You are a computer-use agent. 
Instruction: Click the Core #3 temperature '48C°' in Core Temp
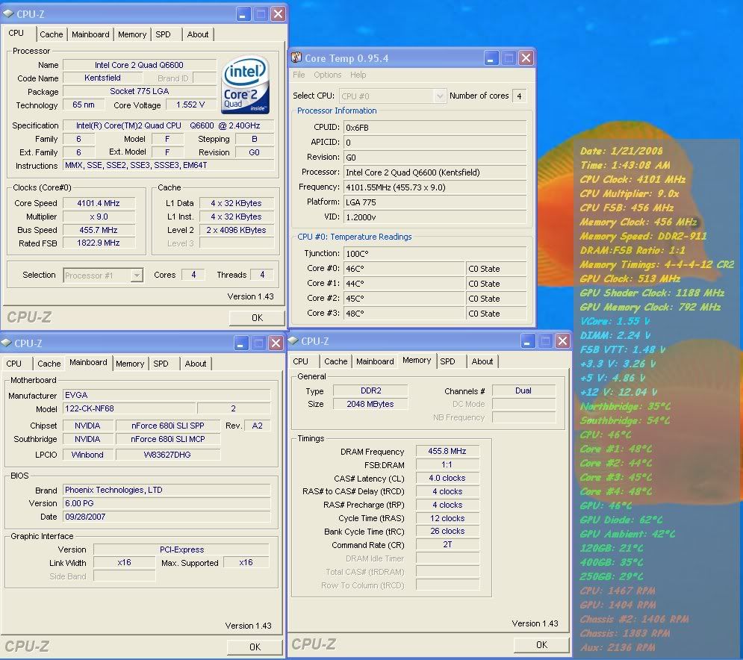(x=404, y=313)
